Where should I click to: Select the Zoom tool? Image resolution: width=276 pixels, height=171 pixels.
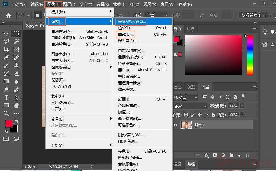coord(6,113)
